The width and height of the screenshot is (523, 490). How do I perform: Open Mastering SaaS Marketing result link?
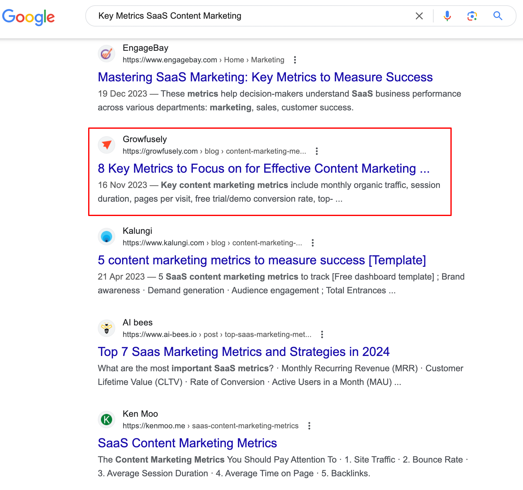[265, 77]
